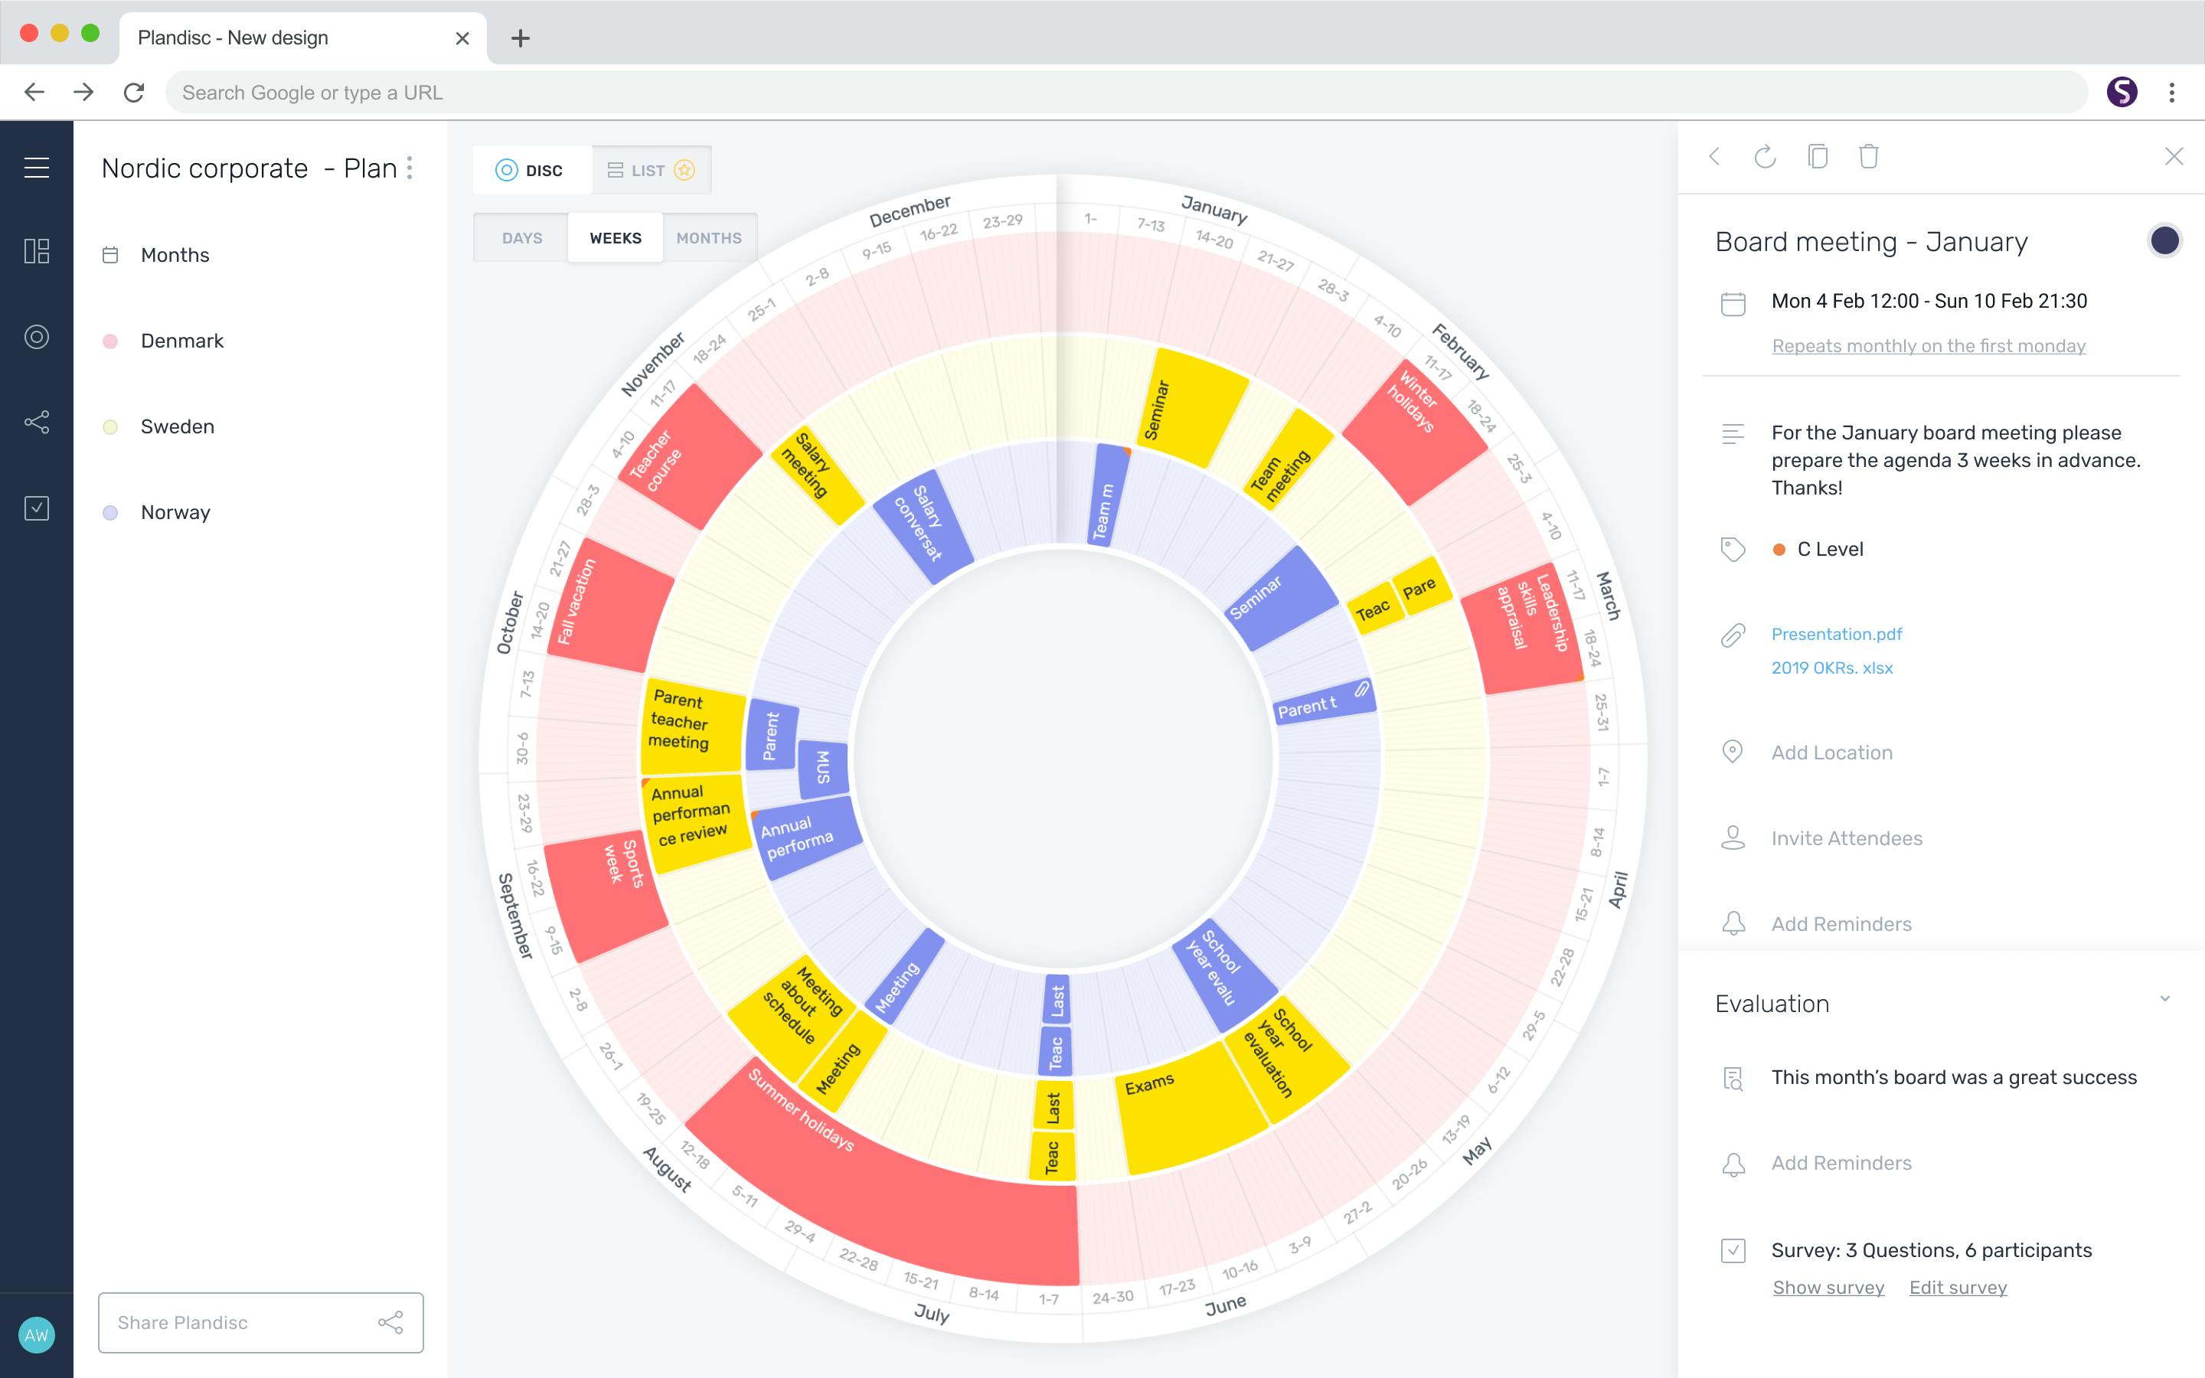The width and height of the screenshot is (2205, 1378).
Task: Click the survey checkbox icon in Evaluation
Action: point(1733,1249)
